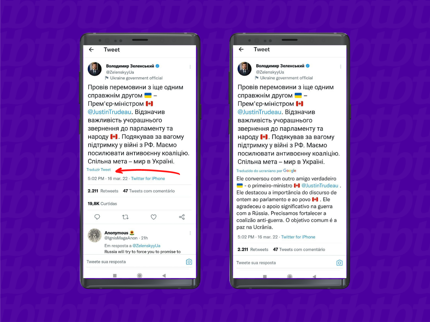Tap the reply speech bubble icon
The image size is (430, 322).
tap(97, 217)
